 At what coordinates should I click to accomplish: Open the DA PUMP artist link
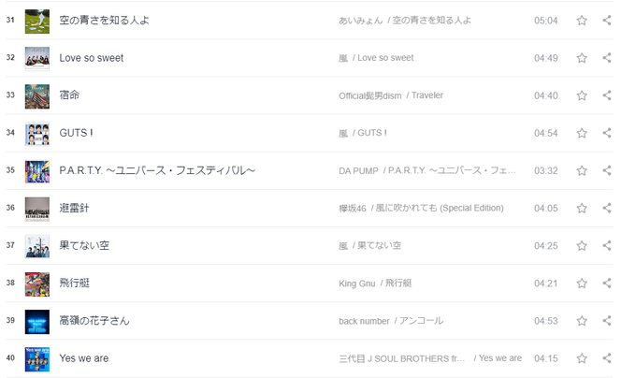[x=358, y=170]
